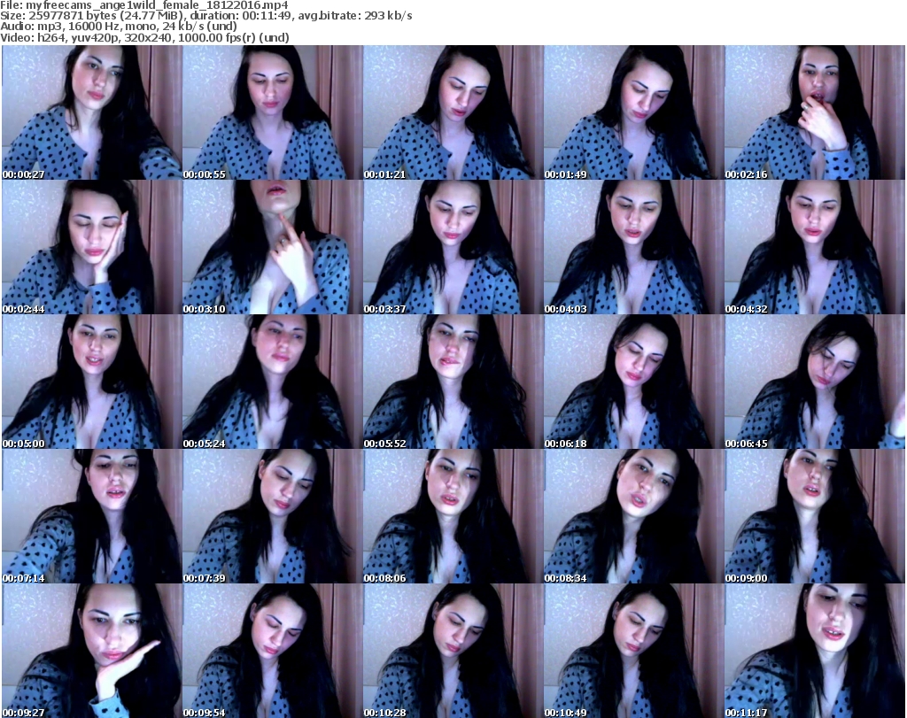Viewport: 907px width, 718px height.
Task: Click the Audio mp3 info line
Action: [119, 27]
